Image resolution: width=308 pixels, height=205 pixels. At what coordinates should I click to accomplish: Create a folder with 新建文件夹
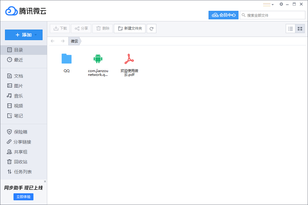(130, 28)
